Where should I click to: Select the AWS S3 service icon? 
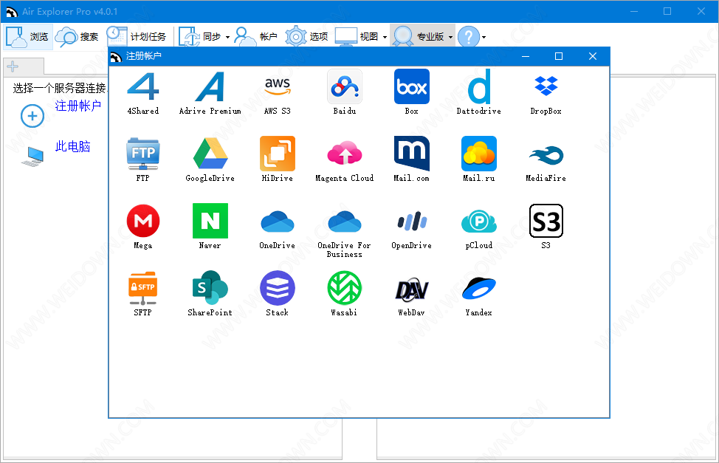point(277,87)
